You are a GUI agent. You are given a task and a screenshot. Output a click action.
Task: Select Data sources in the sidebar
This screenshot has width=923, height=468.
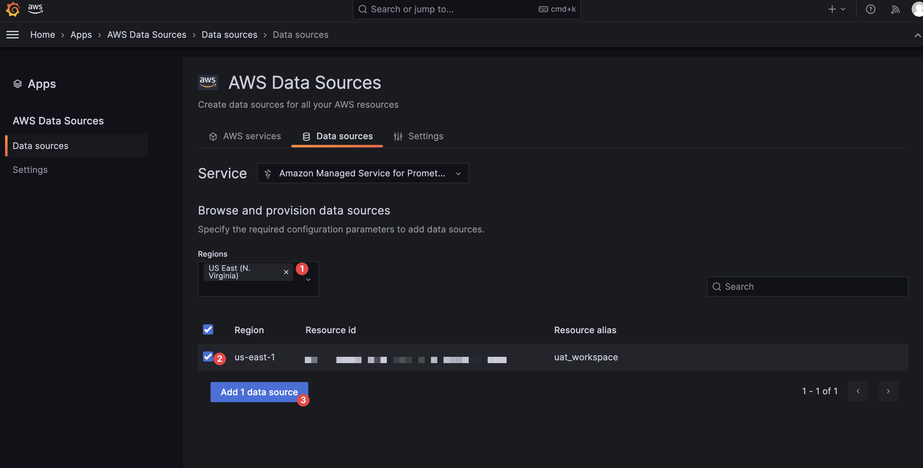[x=76, y=146]
